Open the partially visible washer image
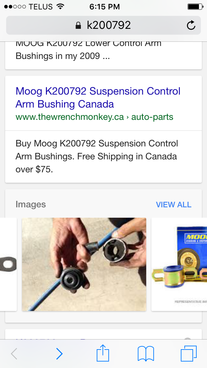The height and width of the screenshot is (368, 207). click(8, 264)
